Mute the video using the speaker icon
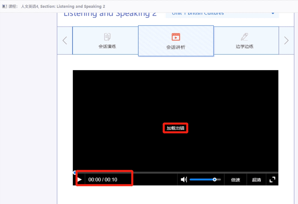 184,180
